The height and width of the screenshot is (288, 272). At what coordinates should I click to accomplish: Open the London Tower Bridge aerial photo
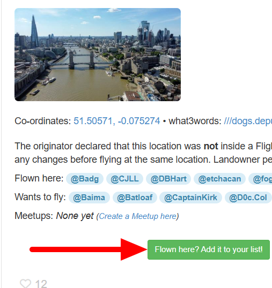tap(98, 55)
